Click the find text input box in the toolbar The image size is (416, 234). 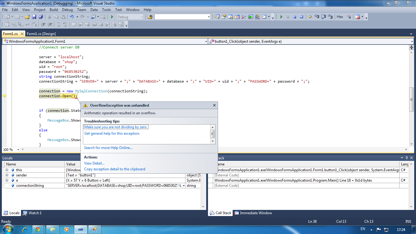181,17
